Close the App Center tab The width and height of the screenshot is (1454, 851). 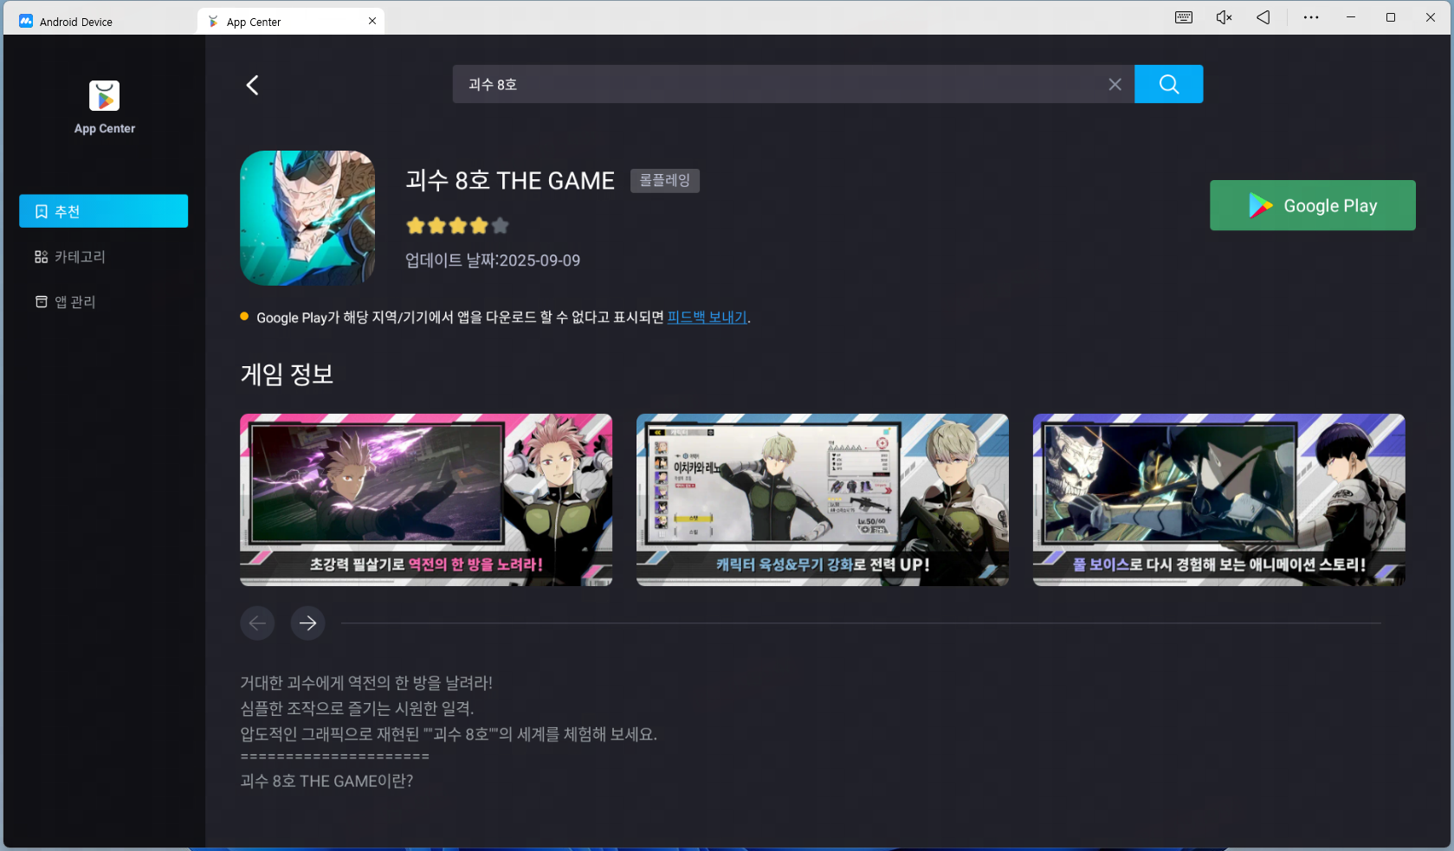(x=372, y=21)
